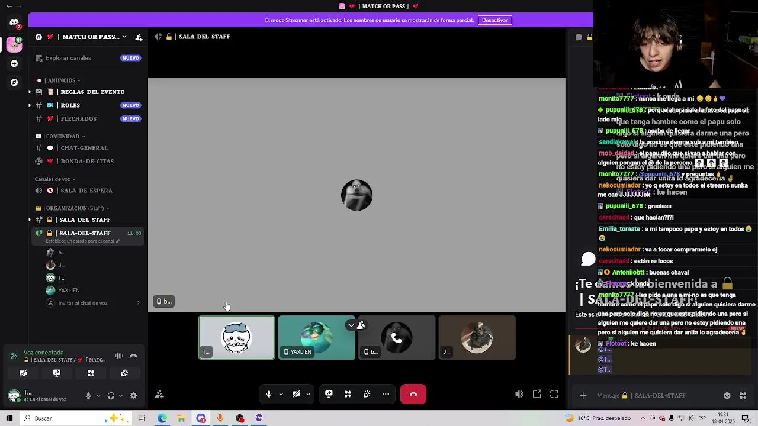Open Discord direct messages home icon
Viewport: 758px width, 426px height.
[14, 23]
